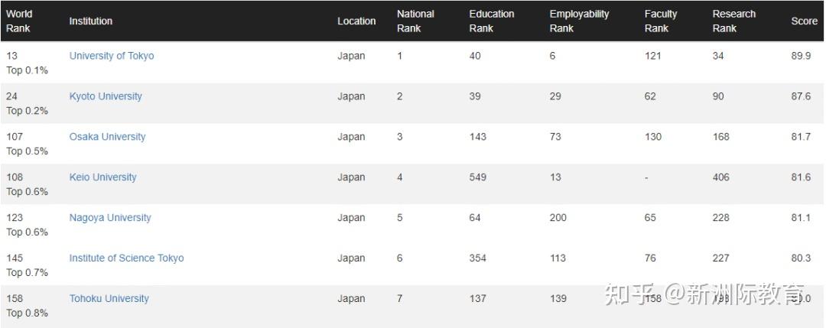Click the score 89.9 for University of Tokyo
The width and height of the screenshot is (826, 328).
[x=801, y=56]
